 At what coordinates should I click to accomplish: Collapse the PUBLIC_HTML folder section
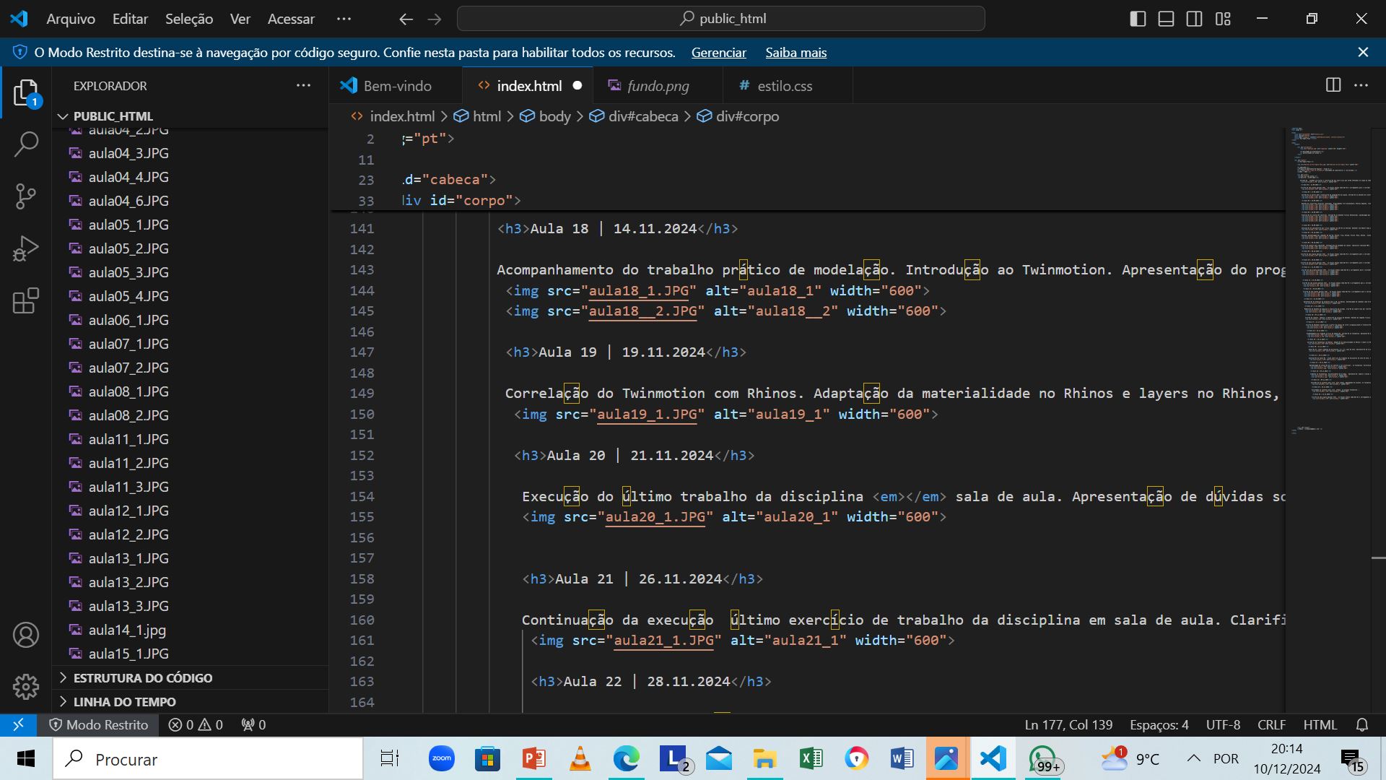pyautogui.click(x=191, y=116)
